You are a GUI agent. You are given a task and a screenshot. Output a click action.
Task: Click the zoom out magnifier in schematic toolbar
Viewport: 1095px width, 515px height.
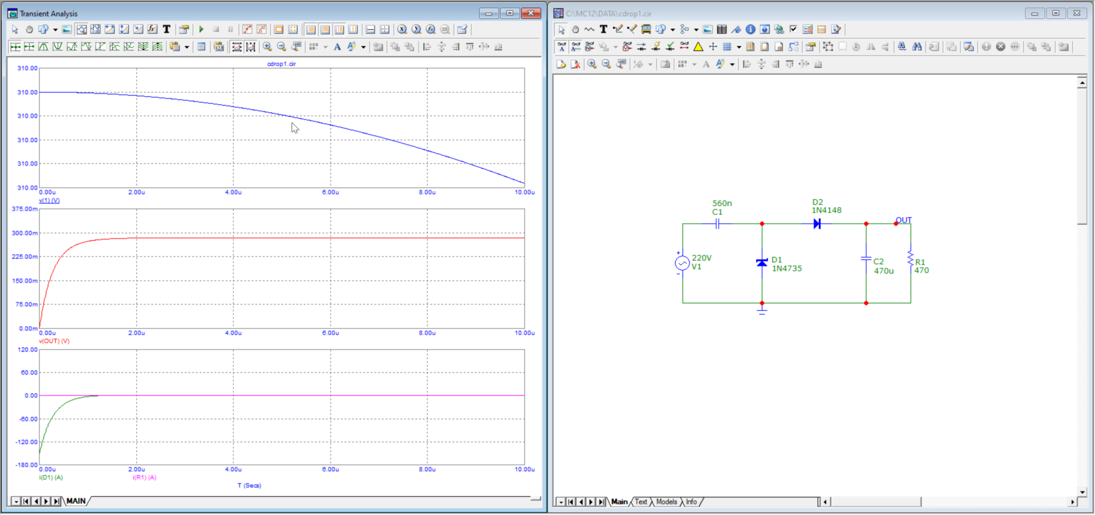point(606,64)
